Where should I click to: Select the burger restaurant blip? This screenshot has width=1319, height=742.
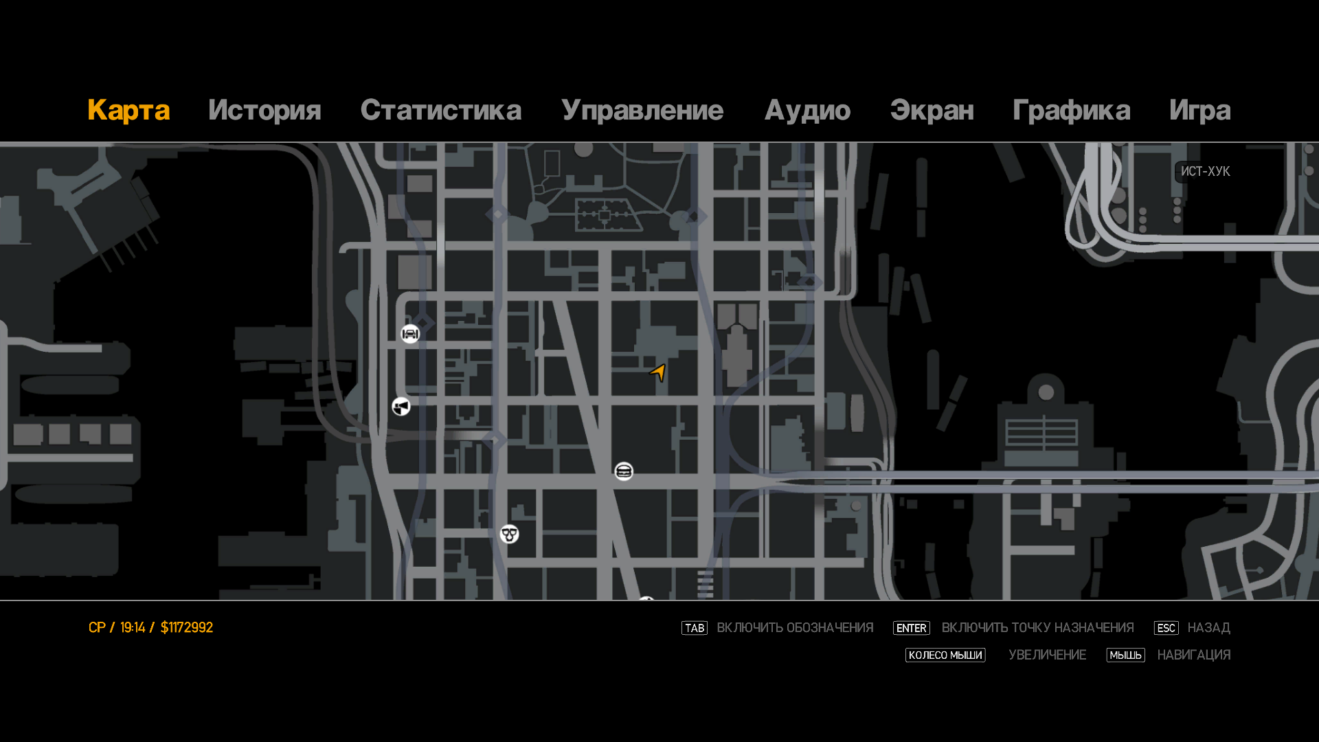pos(624,471)
